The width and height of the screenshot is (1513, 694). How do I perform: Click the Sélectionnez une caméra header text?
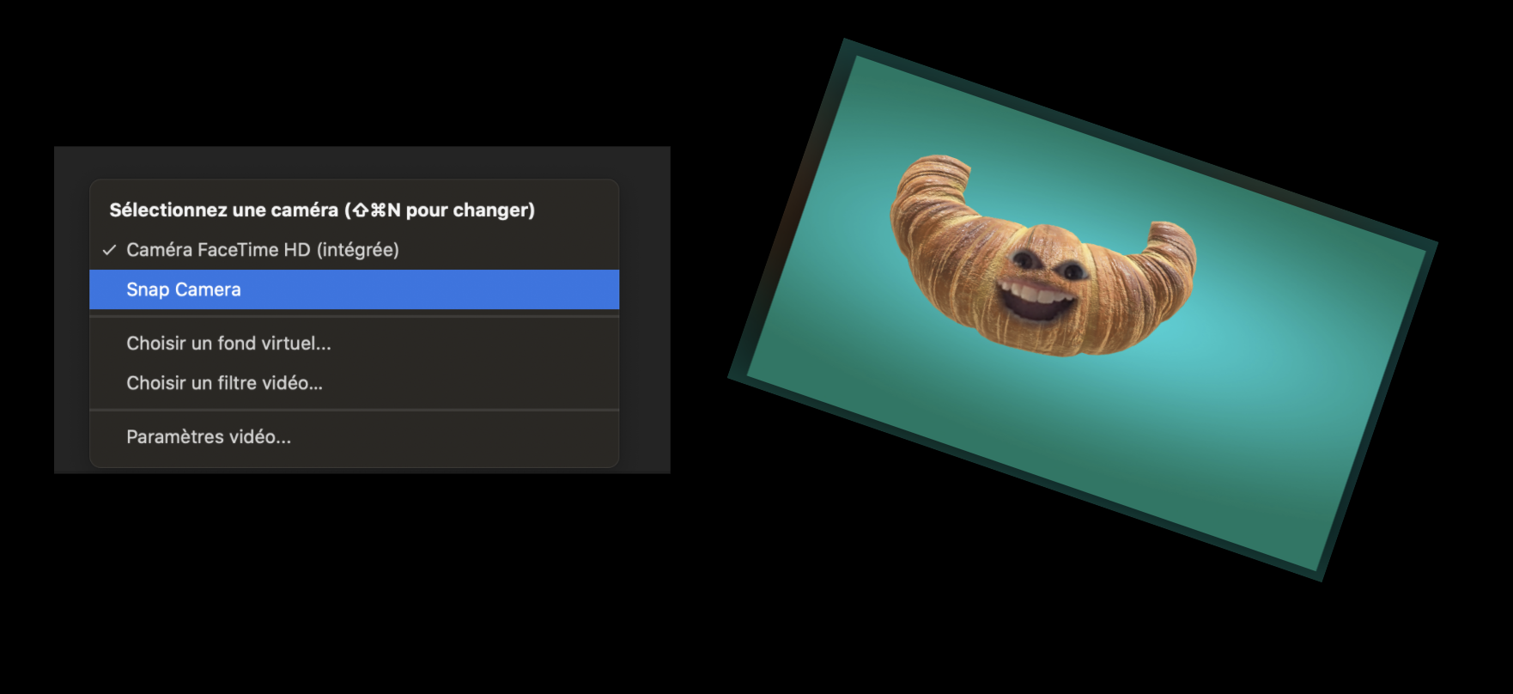click(x=322, y=210)
